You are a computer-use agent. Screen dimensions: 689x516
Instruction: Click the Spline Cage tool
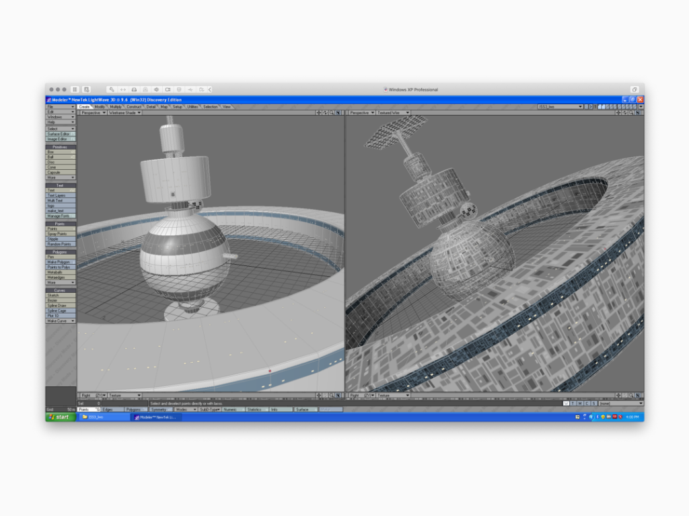click(61, 310)
